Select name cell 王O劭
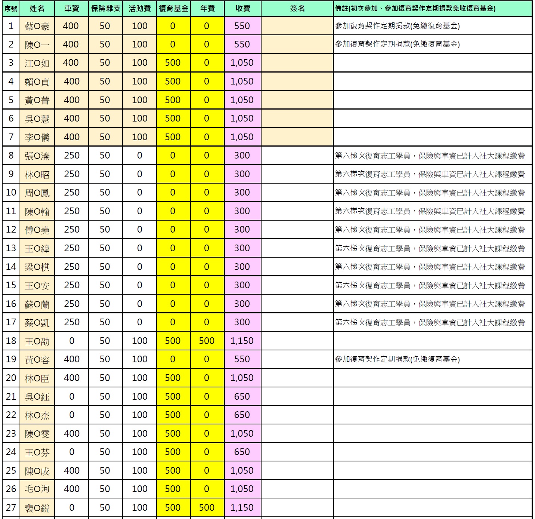535x519 pixels. coord(37,341)
